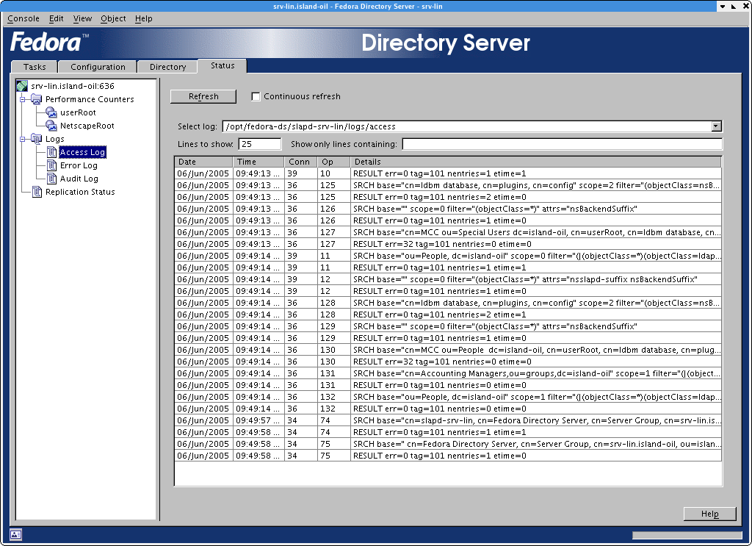Select the Status tab
Screen dimensions: 752x546
(223, 65)
